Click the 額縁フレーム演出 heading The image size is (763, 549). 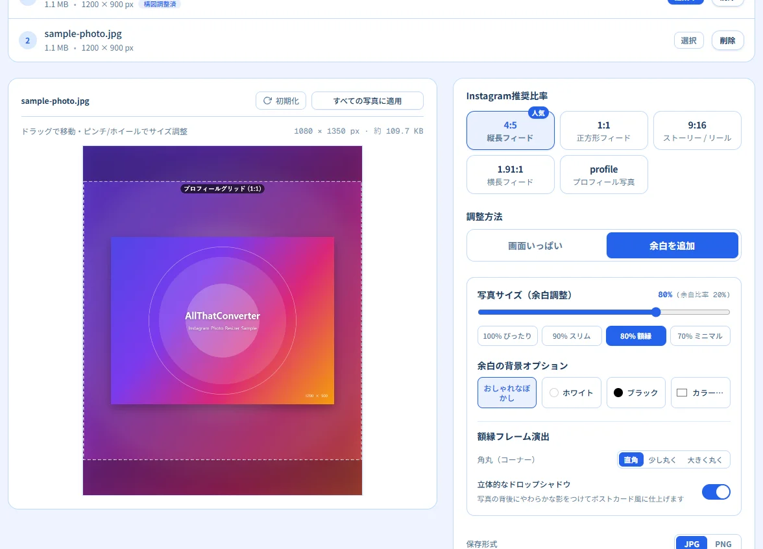coord(513,437)
